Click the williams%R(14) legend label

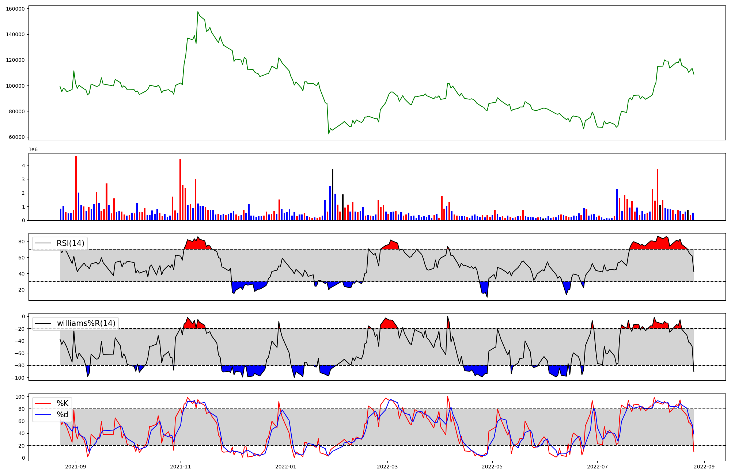tap(86, 323)
